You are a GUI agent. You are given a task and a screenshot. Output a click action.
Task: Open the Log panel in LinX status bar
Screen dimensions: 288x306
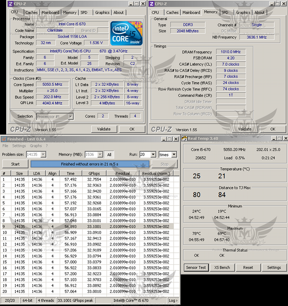pyautogui.click(x=173, y=300)
